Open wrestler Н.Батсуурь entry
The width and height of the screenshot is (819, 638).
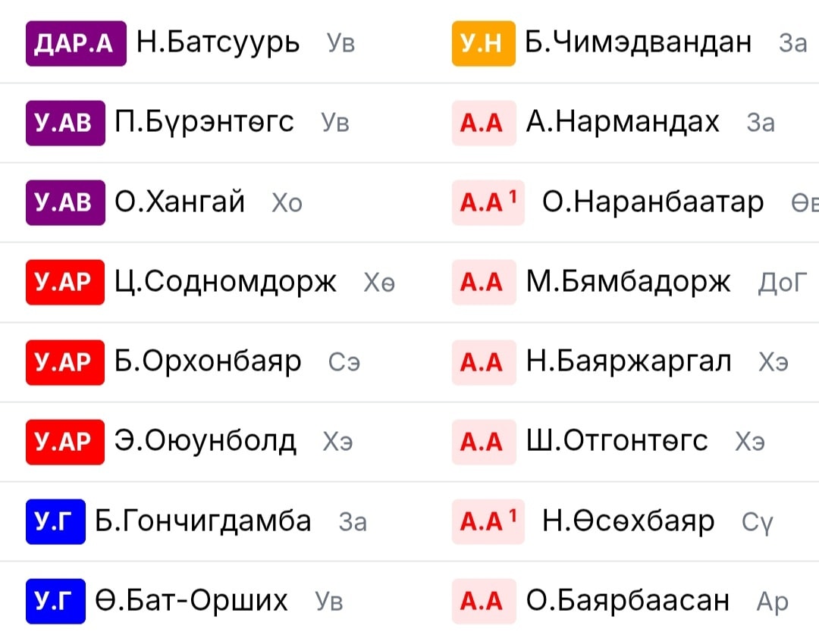pyautogui.click(x=218, y=42)
